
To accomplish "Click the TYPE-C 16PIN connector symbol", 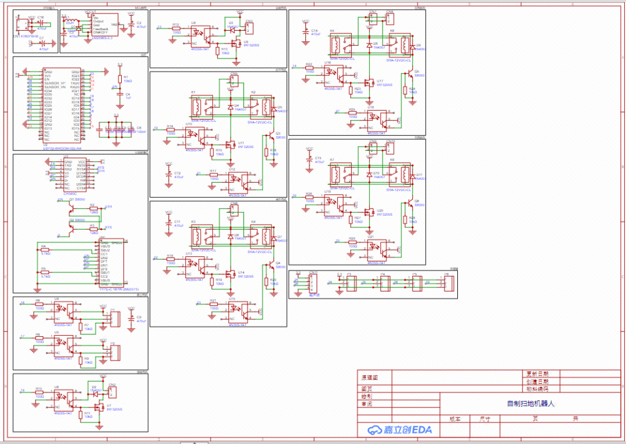I will [x=111, y=263].
